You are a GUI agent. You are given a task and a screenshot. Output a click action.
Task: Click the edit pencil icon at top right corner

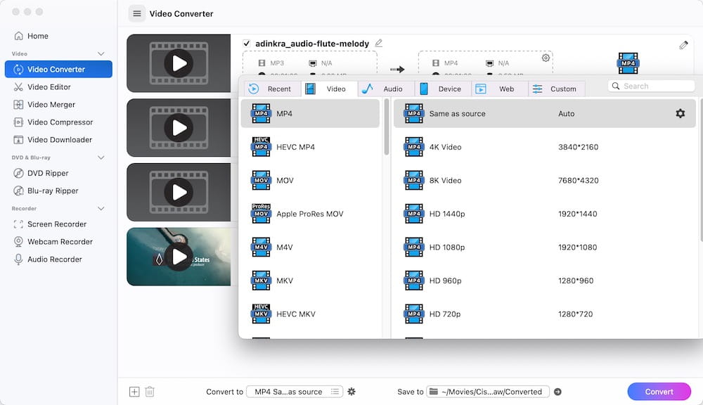click(x=683, y=45)
